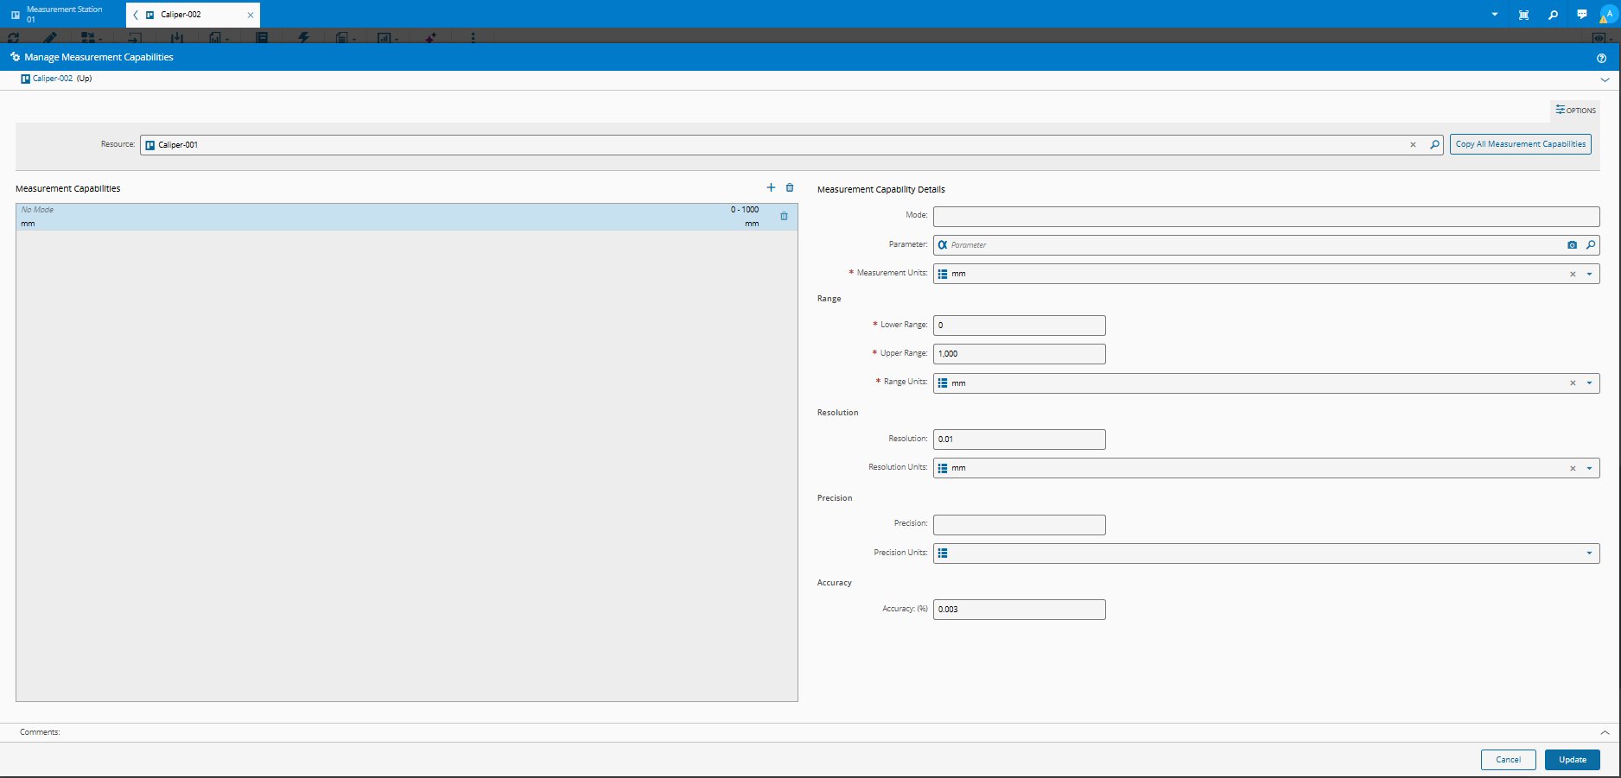Click the eye view icon in toolbar
The image size is (1621, 778).
1599,38
